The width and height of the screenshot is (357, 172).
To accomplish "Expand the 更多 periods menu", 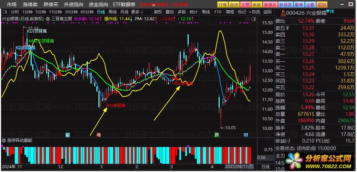I will point(137,12).
